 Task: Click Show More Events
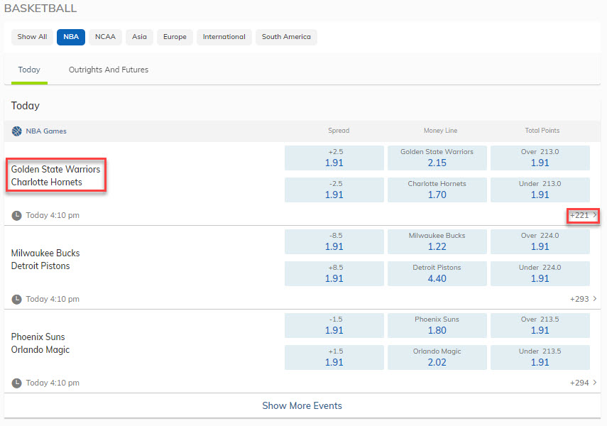pyautogui.click(x=302, y=406)
